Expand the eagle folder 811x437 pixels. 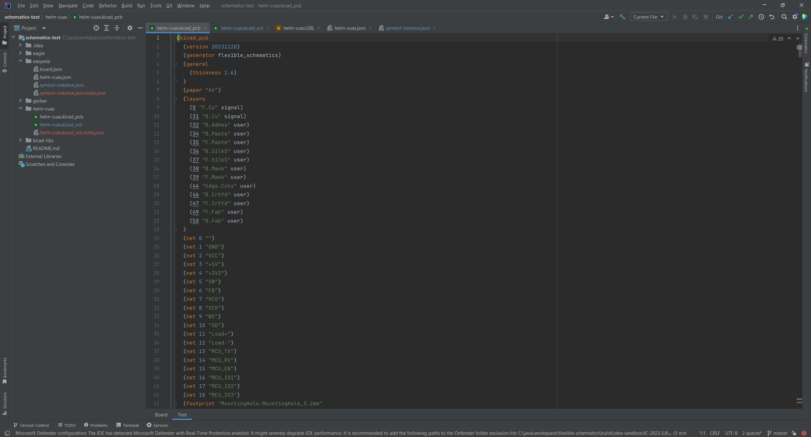(20, 53)
